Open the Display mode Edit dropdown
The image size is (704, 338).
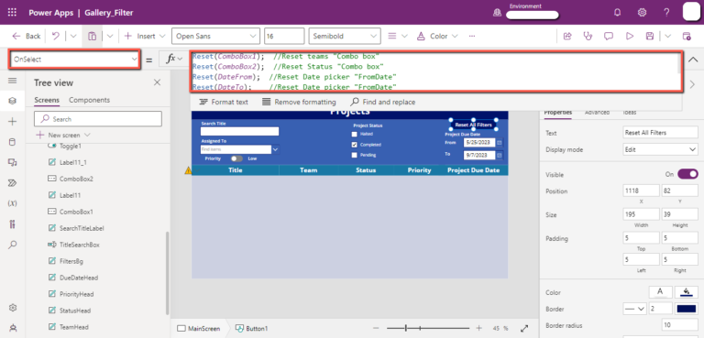point(660,149)
